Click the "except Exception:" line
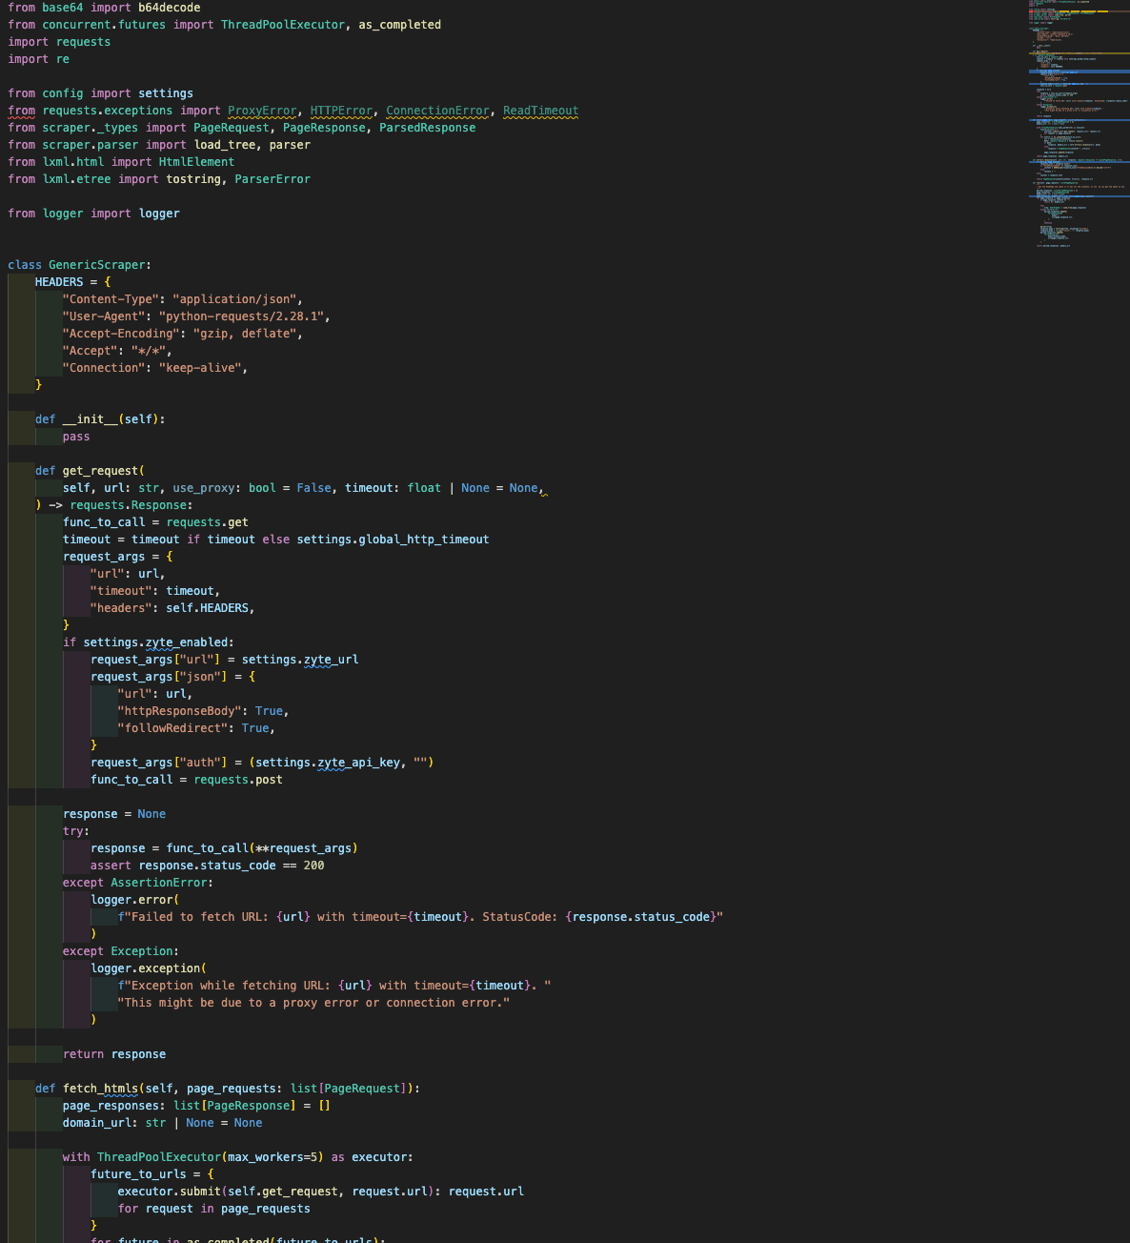This screenshot has width=1130, height=1243. click(x=121, y=951)
